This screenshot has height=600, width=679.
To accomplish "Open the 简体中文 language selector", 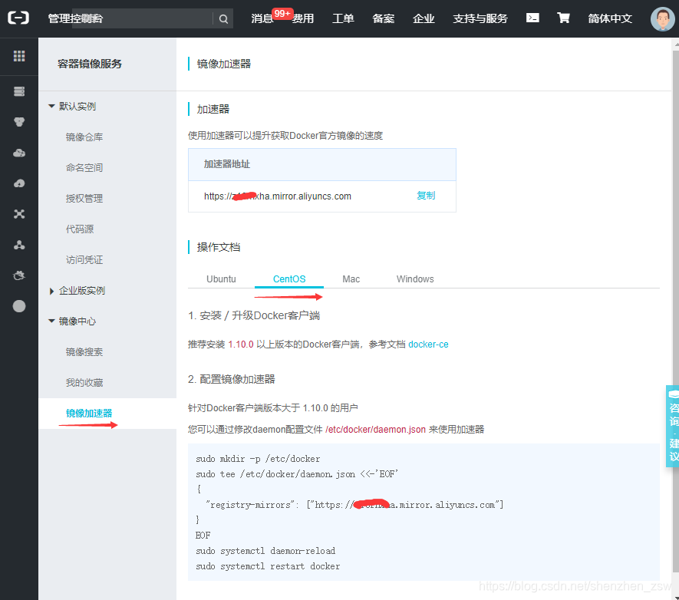I will 610,18.
